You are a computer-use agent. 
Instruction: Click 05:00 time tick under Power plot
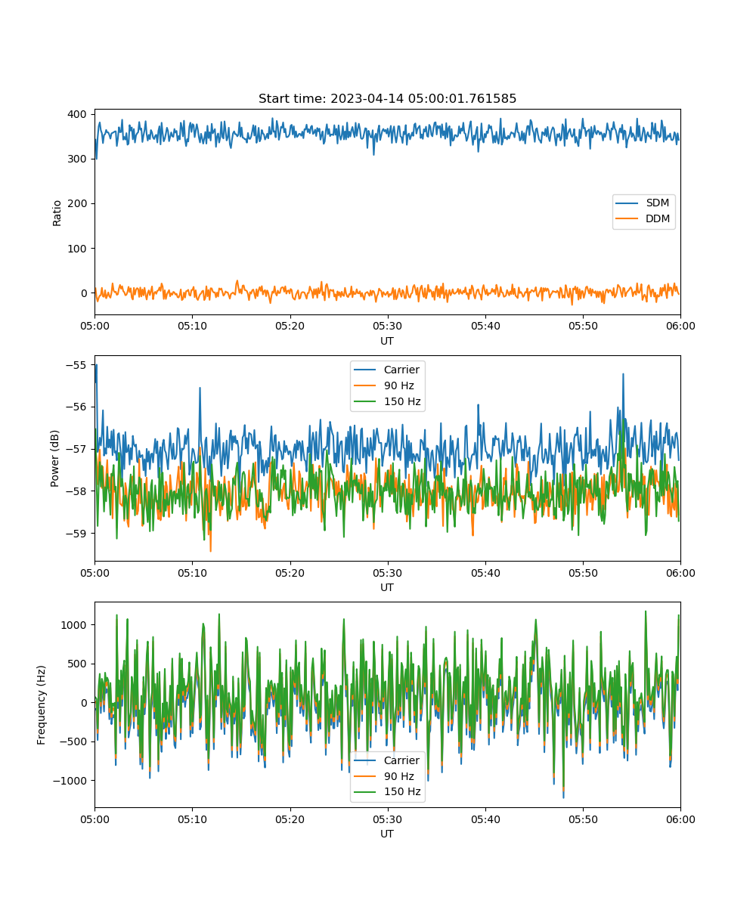pos(94,572)
